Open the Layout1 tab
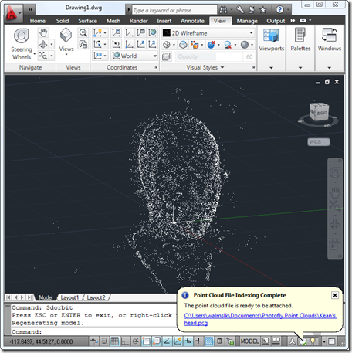Viewport: 352px width, 353px height. click(x=69, y=297)
